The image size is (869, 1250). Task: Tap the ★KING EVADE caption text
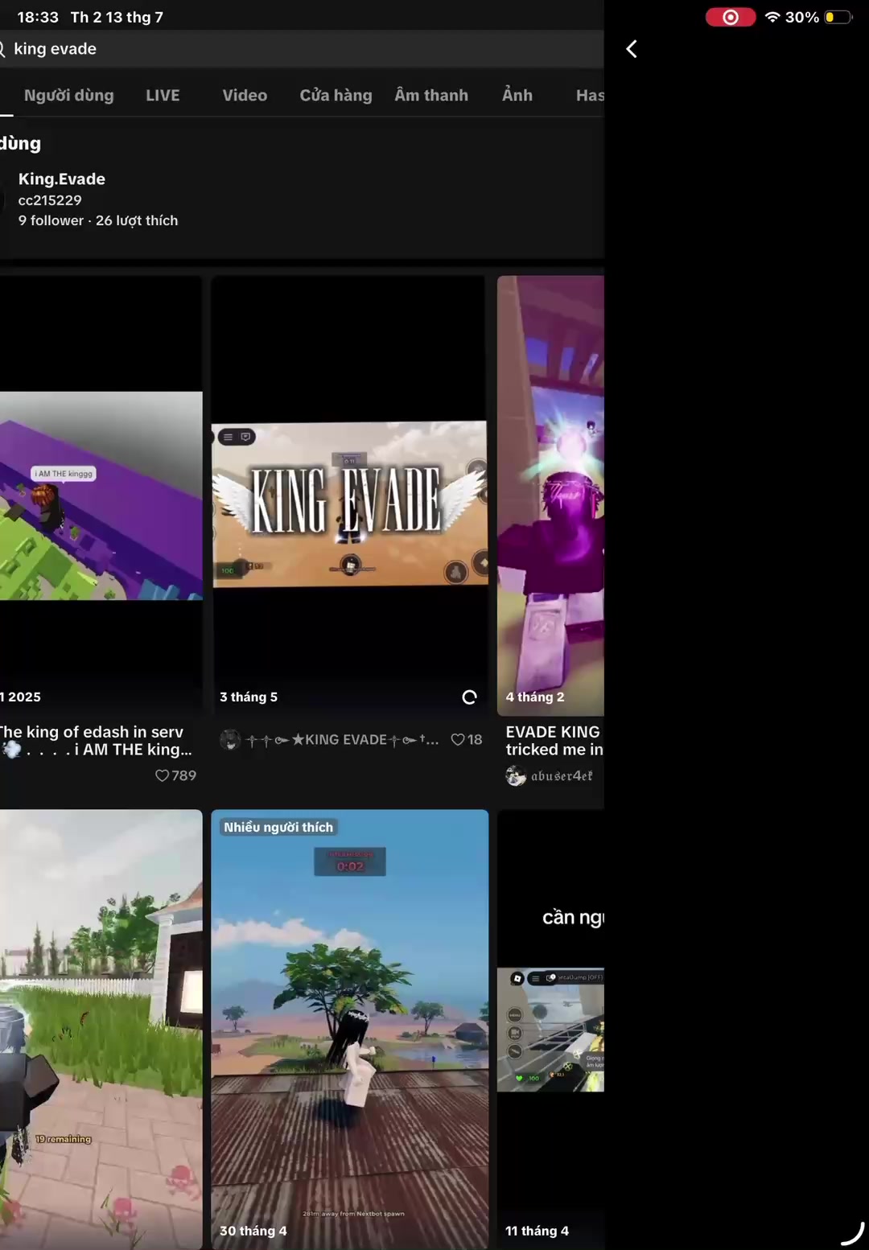(x=343, y=739)
